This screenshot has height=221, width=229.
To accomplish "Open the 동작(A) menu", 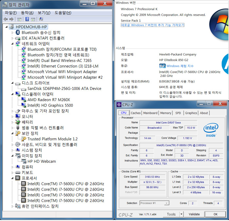I will (x=27, y=13).
